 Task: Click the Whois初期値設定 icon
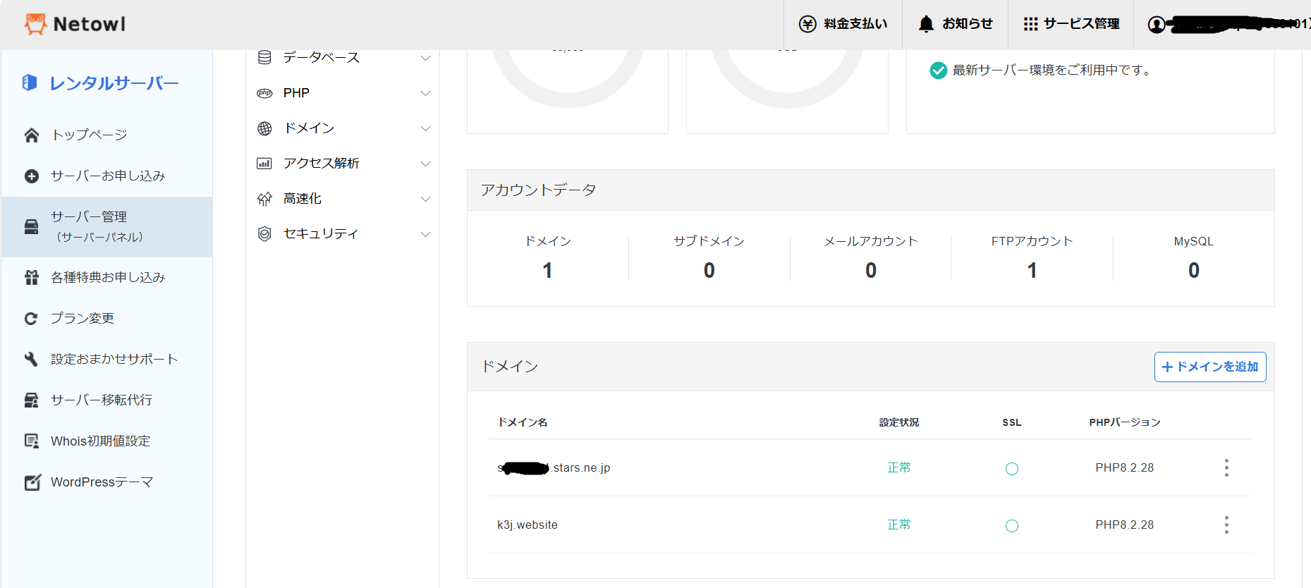click(x=32, y=441)
